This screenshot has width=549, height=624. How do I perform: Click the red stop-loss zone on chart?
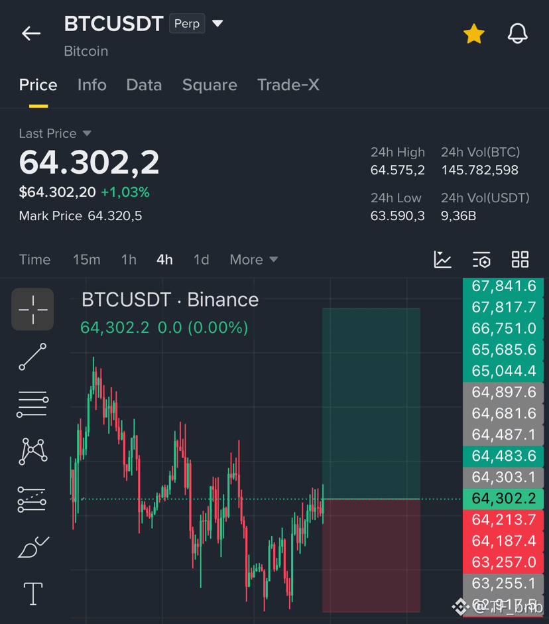click(371, 556)
